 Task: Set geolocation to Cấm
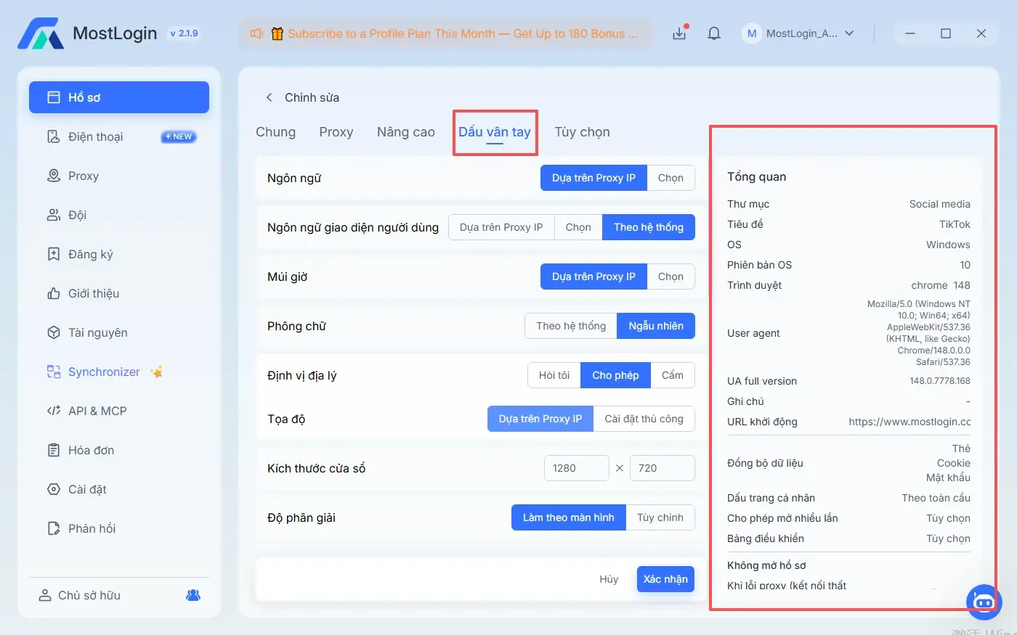(673, 375)
